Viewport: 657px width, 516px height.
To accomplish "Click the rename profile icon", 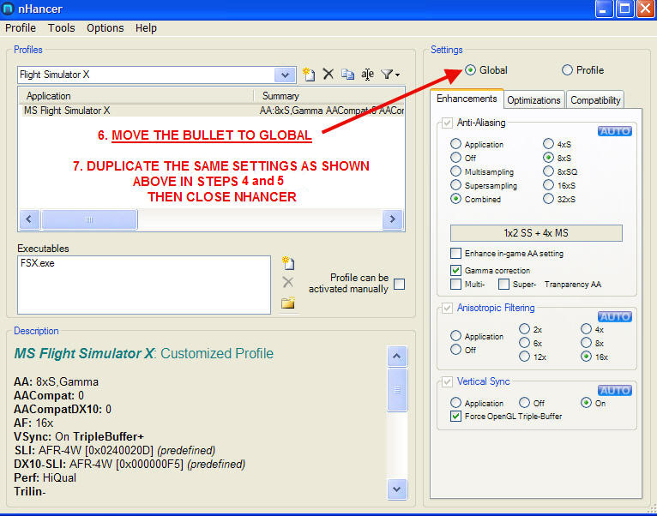I will point(367,75).
